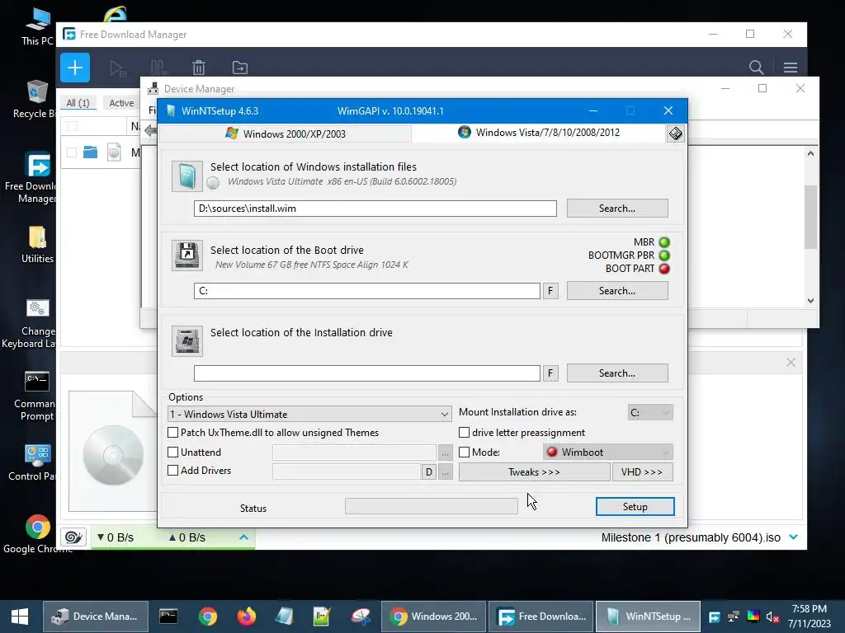Click the Status progress bar
This screenshot has width=845, height=633.
[431, 506]
